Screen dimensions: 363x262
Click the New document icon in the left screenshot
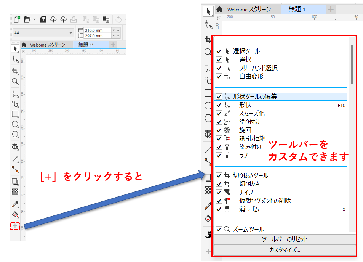17,19
